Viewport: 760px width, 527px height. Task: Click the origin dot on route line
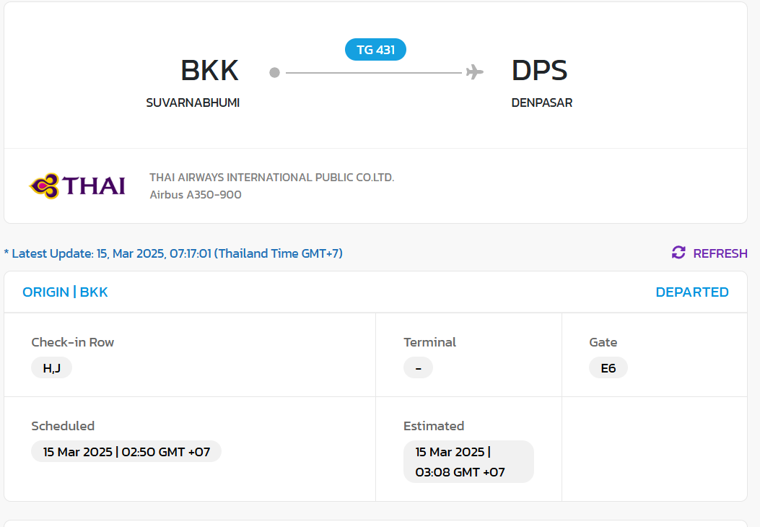(x=274, y=72)
